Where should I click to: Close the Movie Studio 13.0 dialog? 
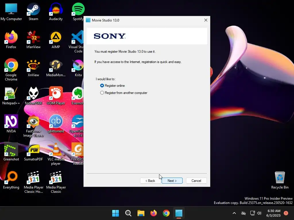tap(206, 20)
